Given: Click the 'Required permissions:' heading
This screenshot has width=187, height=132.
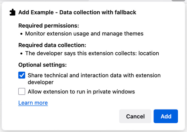Looking at the screenshot, I should tap(49, 26).
